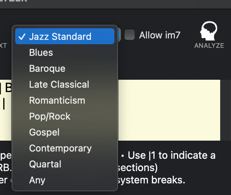Click the blue style popup arrows
The image size is (231, 195).
[x=119, y=36]
